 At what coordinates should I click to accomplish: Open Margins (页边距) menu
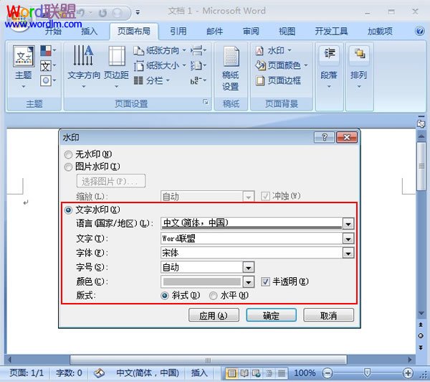click(117, 67)
